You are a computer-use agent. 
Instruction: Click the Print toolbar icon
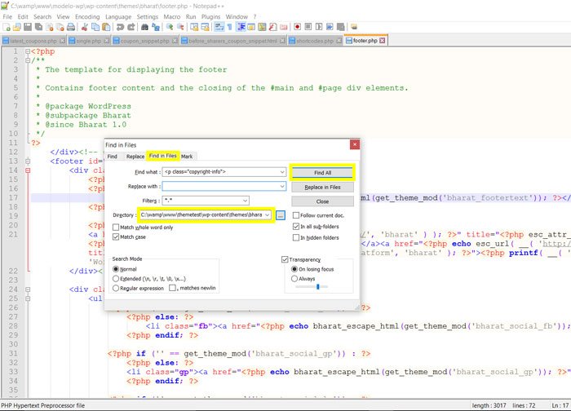tap(71, 27)
